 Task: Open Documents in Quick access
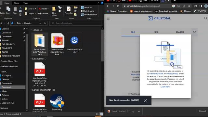[6, 36]
